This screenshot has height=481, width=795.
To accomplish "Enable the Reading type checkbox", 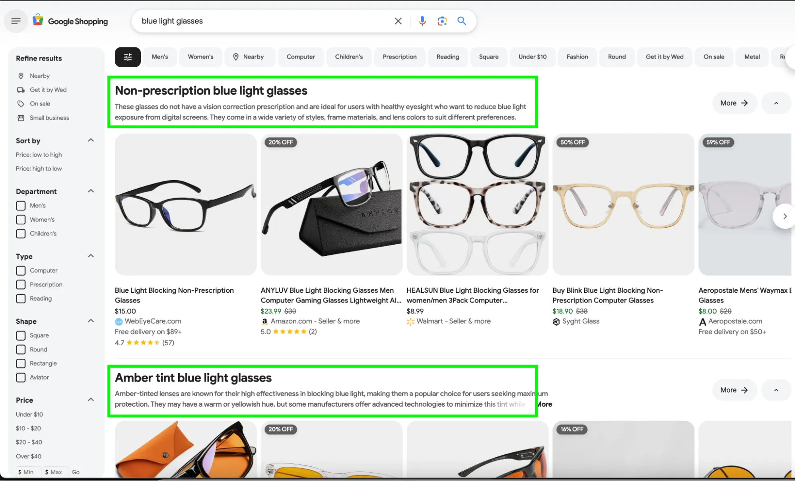I will pos(21,298).
